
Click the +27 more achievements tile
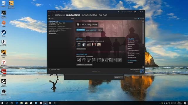tap(120, 60)
